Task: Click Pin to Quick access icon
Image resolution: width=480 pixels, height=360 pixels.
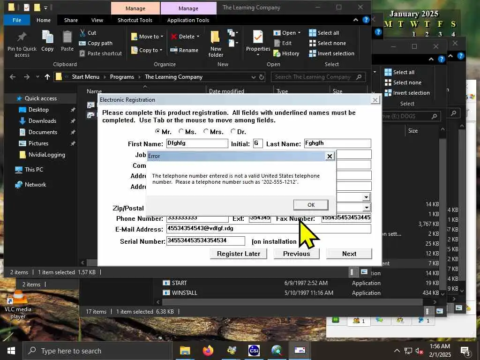Action: click(x=22, y=44)
